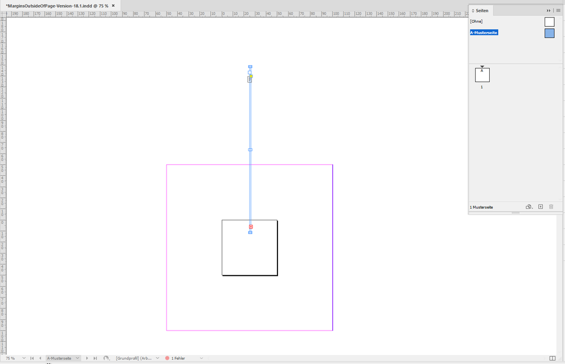Click the page number 1 label

click(x=482, y=87)
